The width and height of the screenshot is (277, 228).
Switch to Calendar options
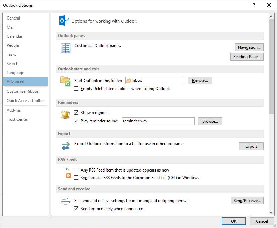(x=25, y=36)
